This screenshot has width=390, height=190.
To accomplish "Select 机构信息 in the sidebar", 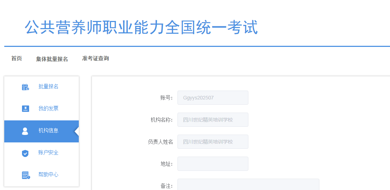I will [x=42, y=131].
